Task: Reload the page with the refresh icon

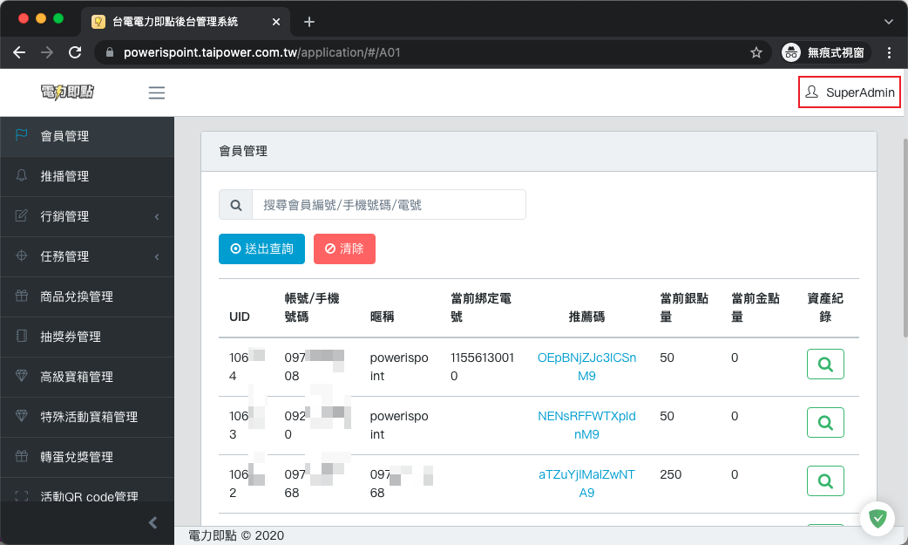Action: click(75, 53)
